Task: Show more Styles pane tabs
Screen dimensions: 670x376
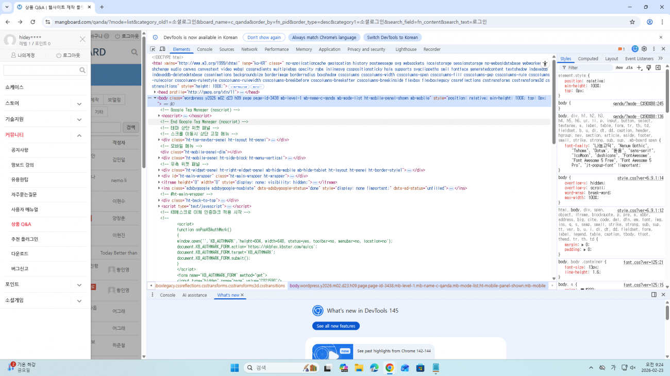Action: pyautogui.click(x=661, y=59)
